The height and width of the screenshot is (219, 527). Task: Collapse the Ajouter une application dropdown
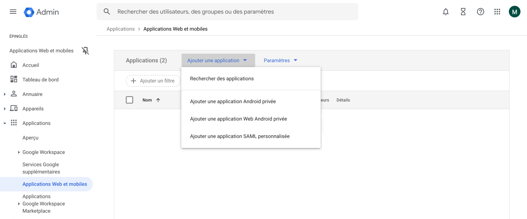(218, 61)
